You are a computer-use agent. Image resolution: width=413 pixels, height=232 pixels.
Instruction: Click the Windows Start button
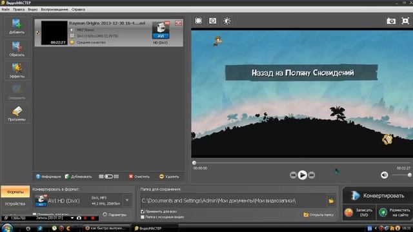pos(6,227)
